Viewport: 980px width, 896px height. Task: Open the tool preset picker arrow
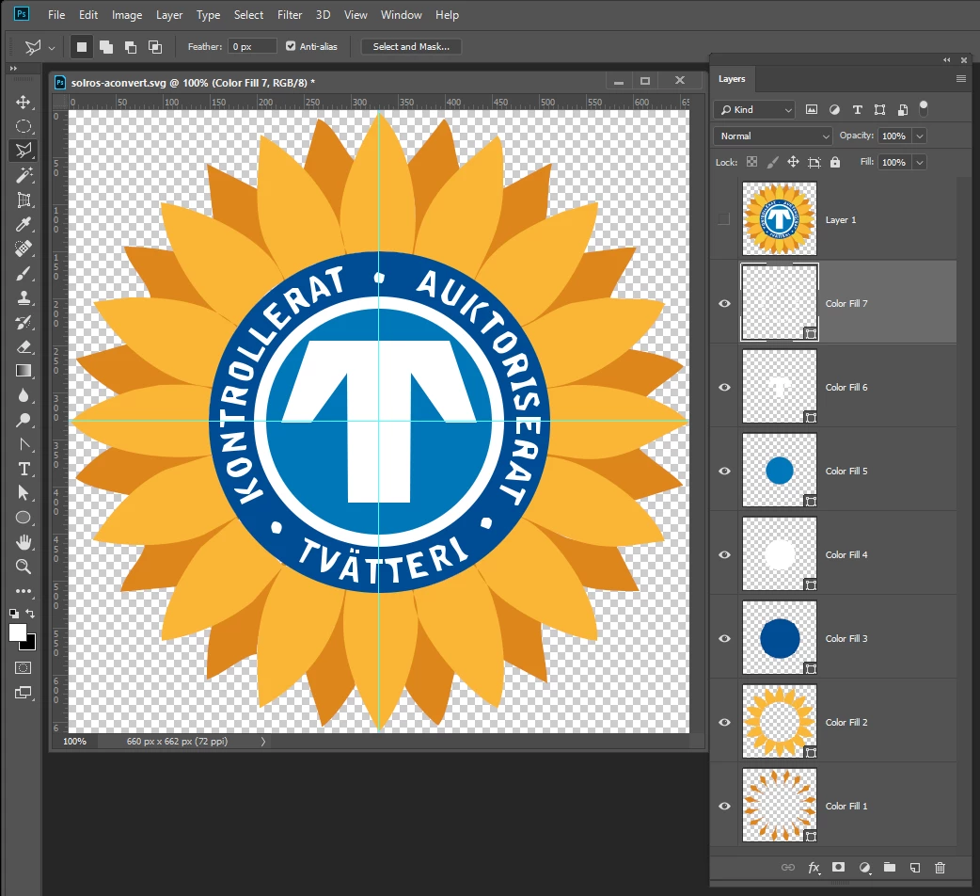[52, 47]
